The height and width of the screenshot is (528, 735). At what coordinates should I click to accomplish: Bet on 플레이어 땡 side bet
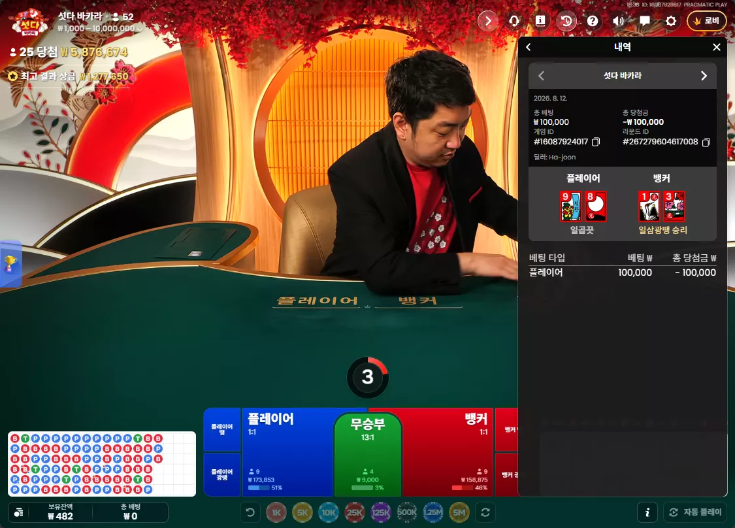click(221, 429)
